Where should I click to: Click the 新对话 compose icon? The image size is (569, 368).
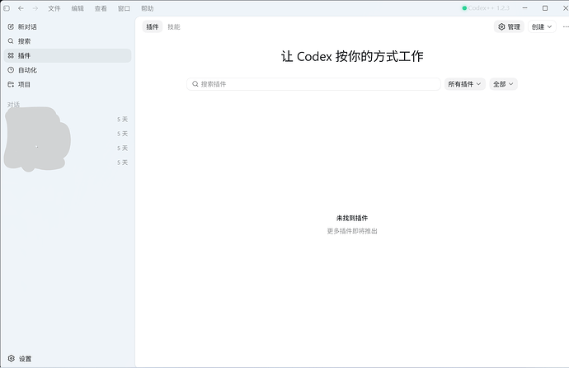tap(11, 27)
